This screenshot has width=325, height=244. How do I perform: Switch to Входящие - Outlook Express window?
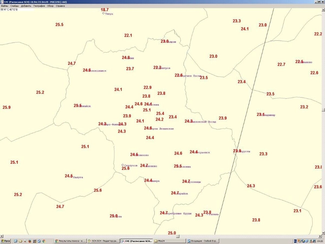click(x=203, y=241)
